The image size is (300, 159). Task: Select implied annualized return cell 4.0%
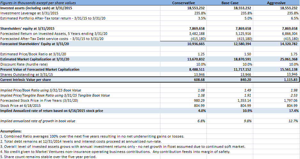(x=202, y=111)
